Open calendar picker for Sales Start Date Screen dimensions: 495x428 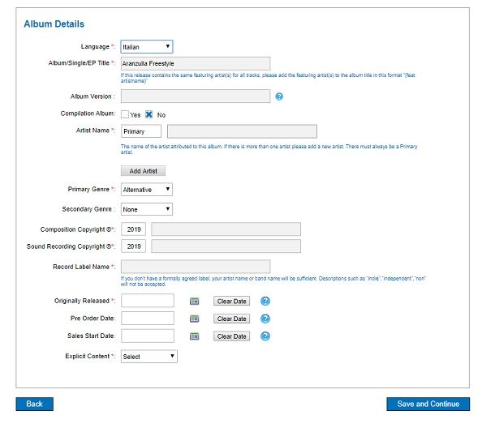pos(194,336)
